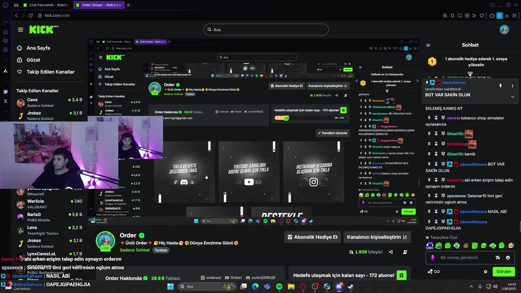
Task: Click the Windows taskbar Ara search box
Action: tap(207, 286)
